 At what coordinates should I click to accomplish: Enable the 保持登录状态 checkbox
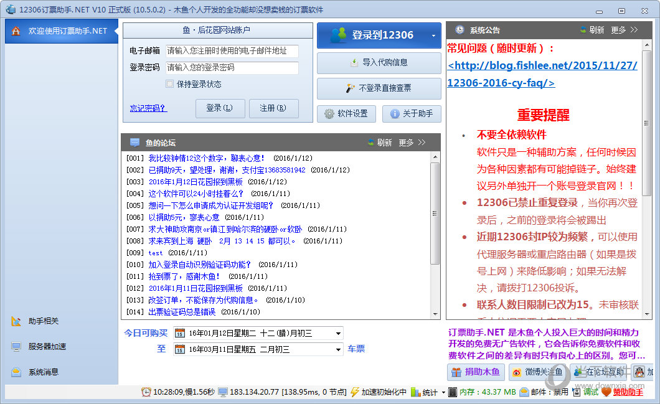[x=169, y=84]
